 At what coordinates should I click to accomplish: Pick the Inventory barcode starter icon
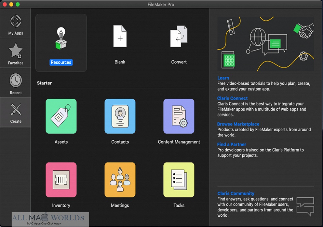coord(61,179)
